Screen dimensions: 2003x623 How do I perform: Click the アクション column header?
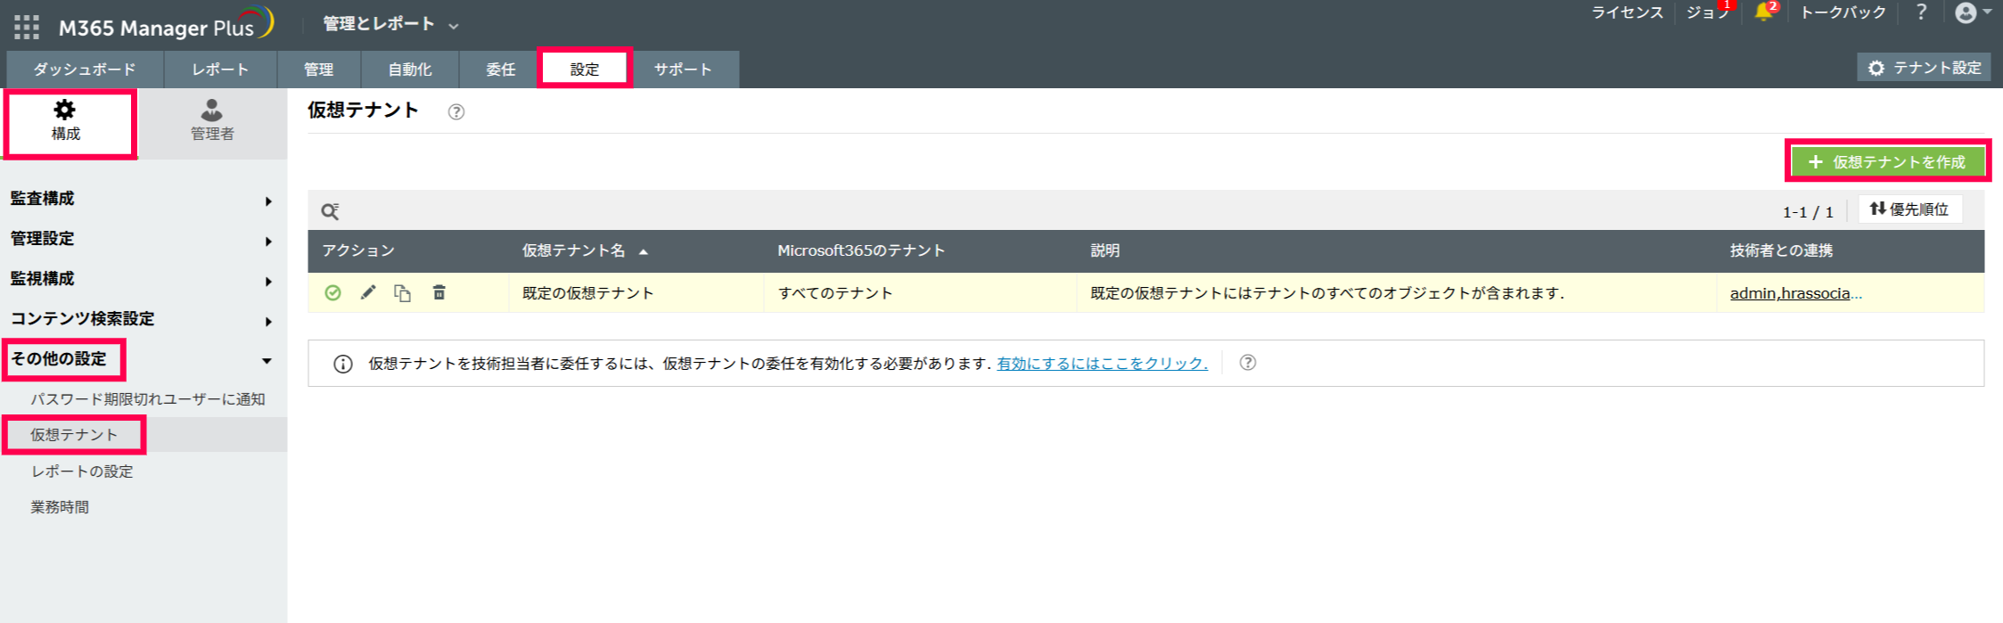[x=358, y=251]
